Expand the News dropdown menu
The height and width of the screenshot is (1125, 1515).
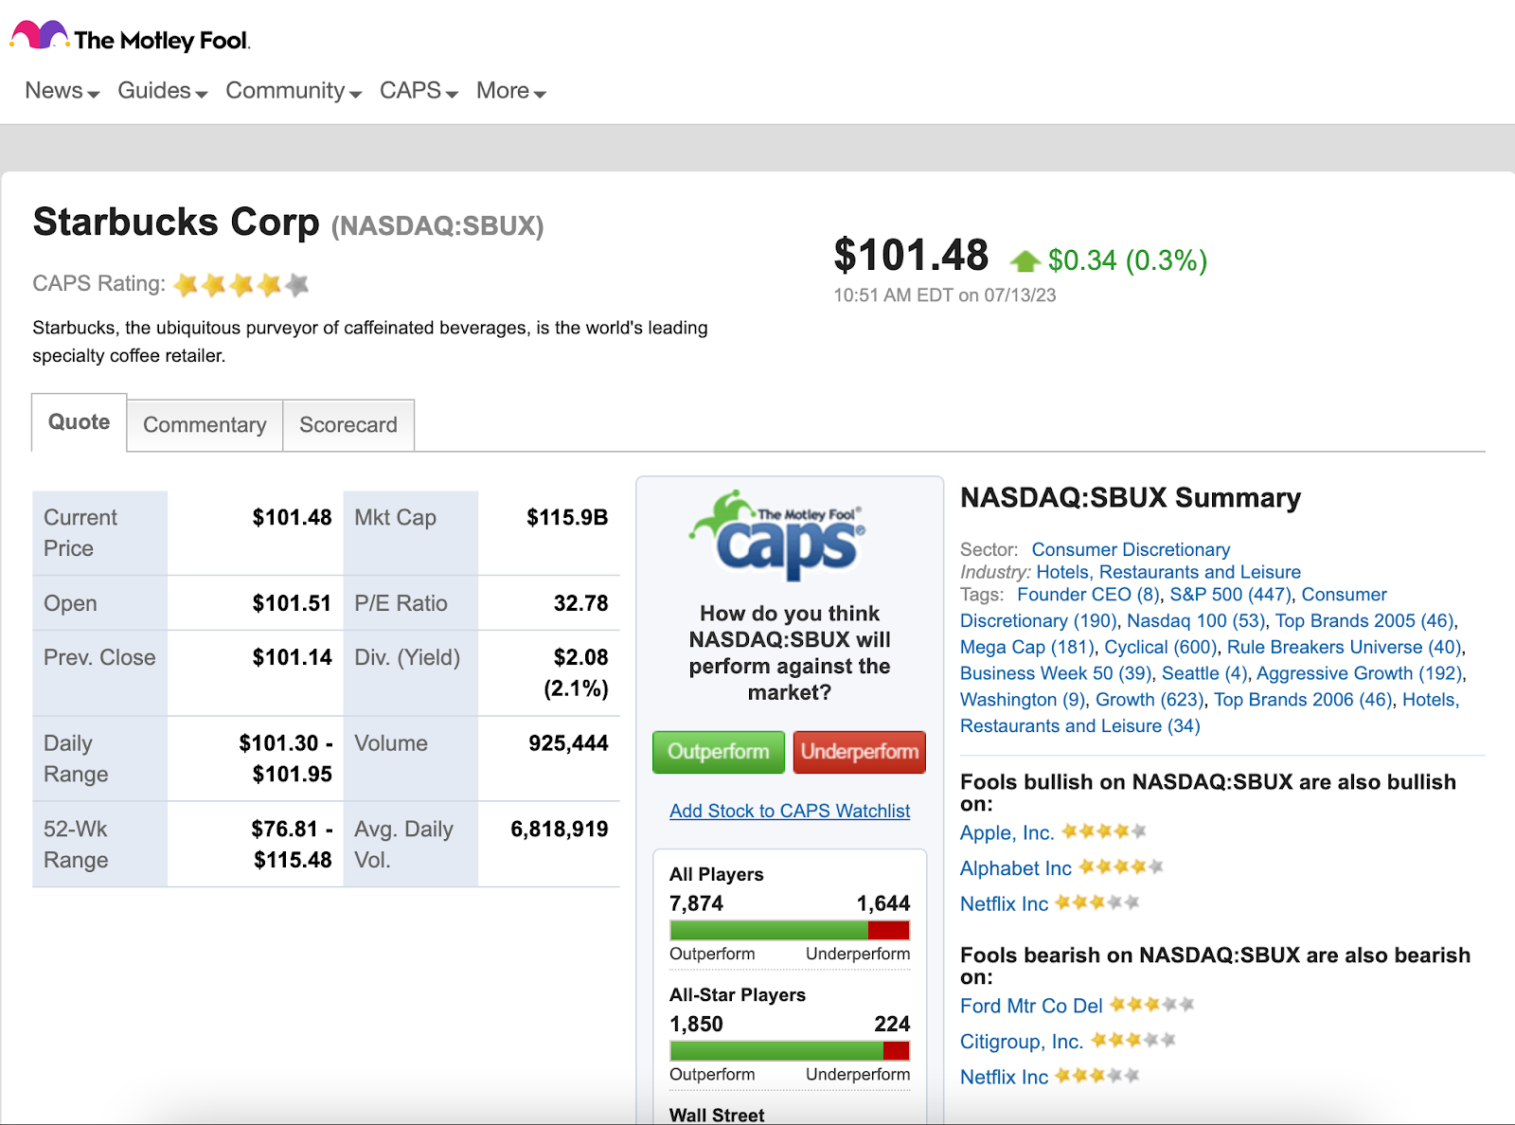tap(62, 91)
